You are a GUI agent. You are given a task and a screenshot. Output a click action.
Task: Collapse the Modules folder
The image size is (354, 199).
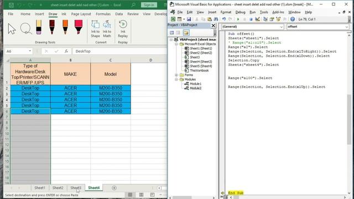176,80
